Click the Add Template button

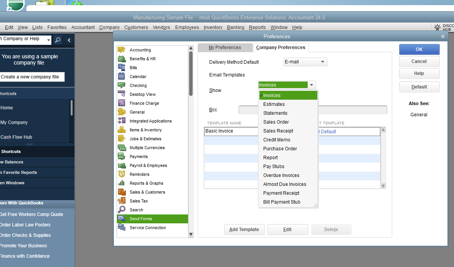click(244, 230)
